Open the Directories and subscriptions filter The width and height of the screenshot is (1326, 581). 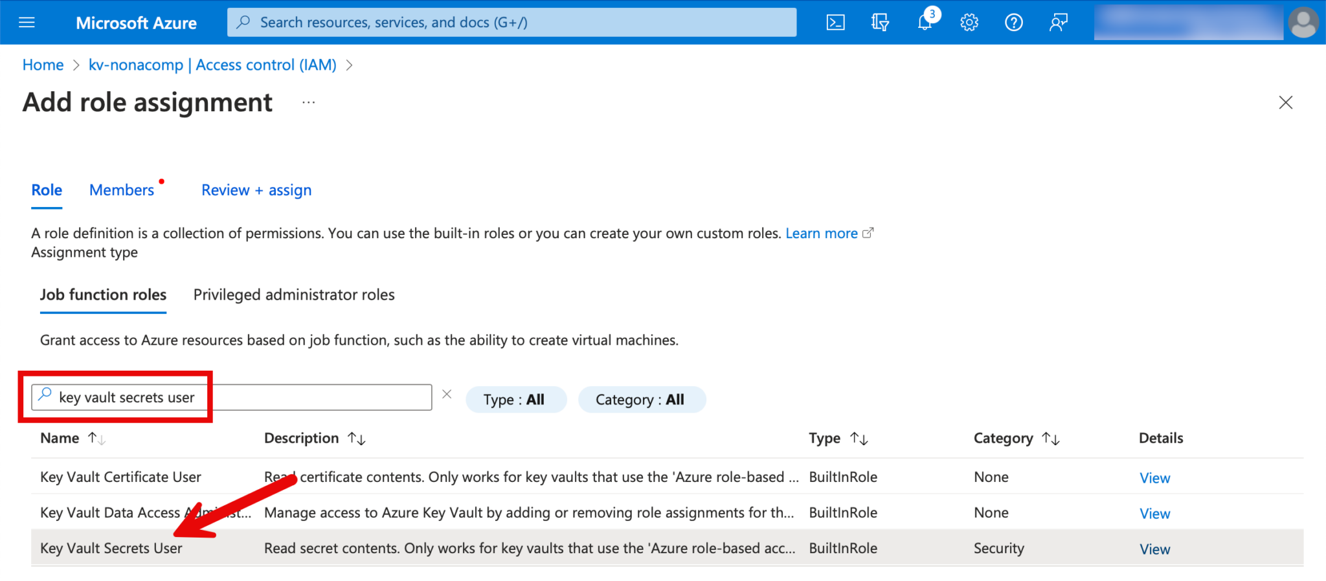(880, 23)
